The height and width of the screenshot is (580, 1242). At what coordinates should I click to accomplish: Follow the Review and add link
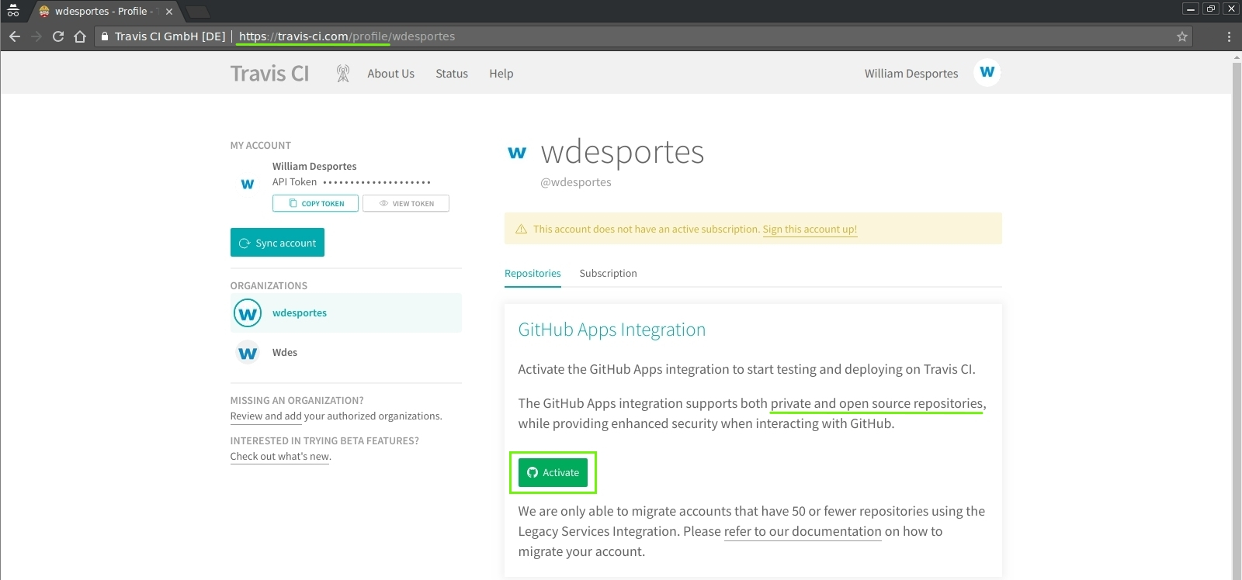(265, 416)
